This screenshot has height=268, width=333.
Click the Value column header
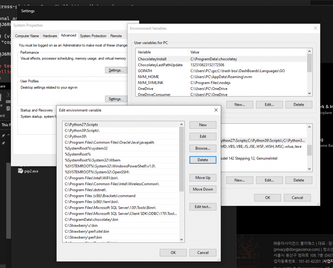point(247,52)
